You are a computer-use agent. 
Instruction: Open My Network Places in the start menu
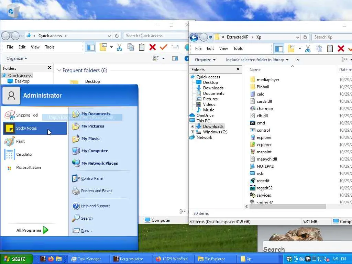(95, 163)
